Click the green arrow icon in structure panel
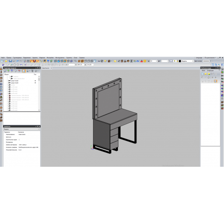224x224 pixels. (8, 71)
